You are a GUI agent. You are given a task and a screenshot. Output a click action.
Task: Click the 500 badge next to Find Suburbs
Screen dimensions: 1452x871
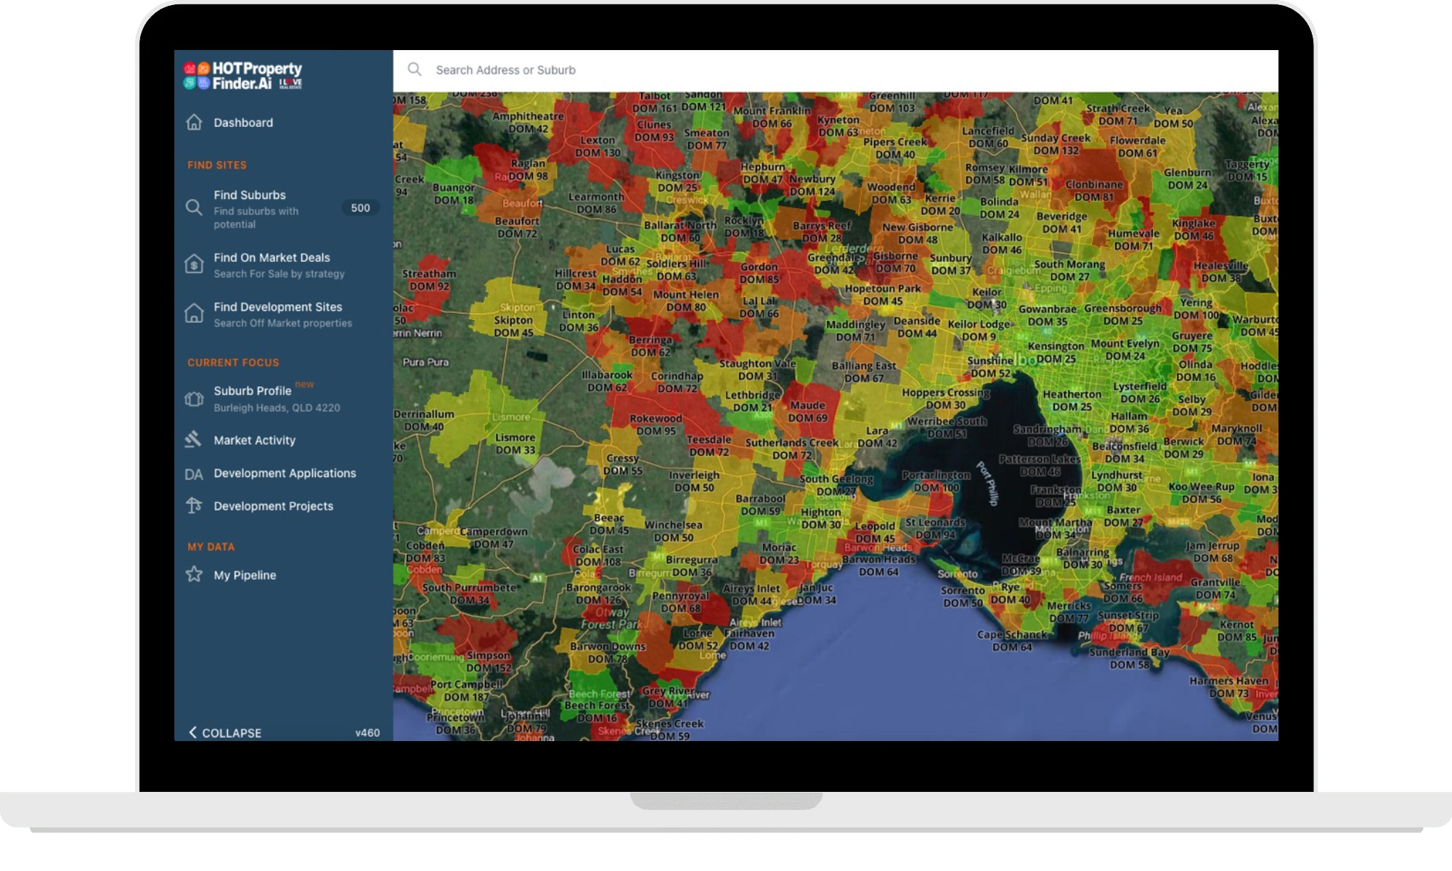360,208
